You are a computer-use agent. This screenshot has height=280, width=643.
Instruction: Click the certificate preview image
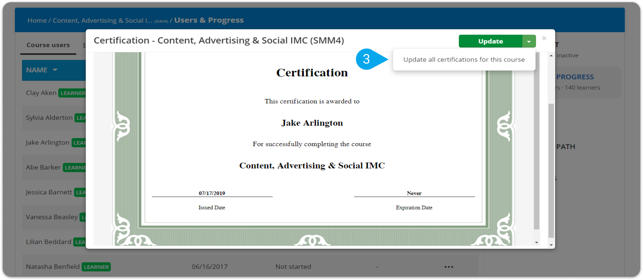click(312, 144)
